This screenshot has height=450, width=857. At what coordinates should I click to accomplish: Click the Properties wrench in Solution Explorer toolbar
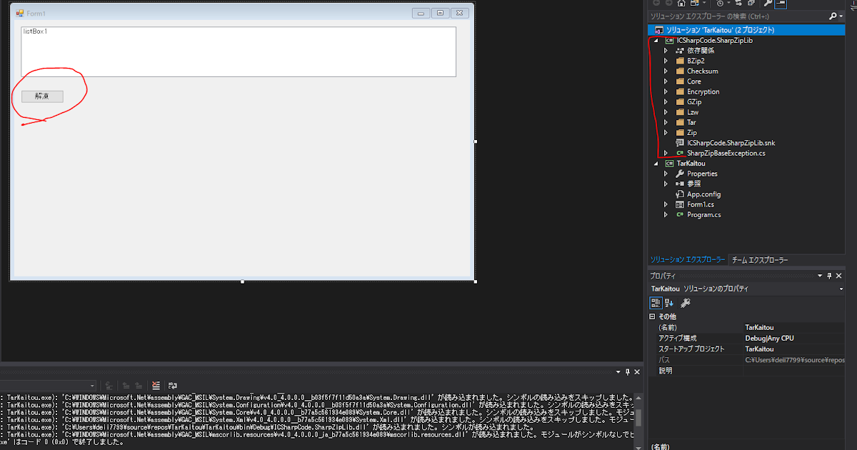pos(768,4)
